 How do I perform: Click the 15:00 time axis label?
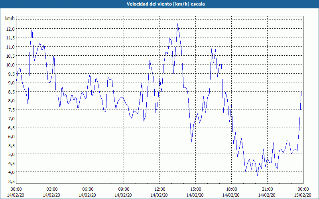click(195, 189)
